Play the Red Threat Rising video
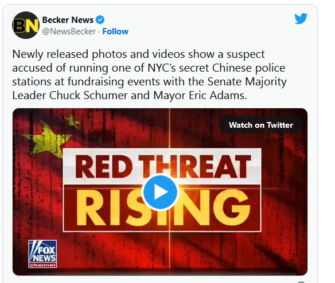The width and height of the screenshot is (335, 283). pyautogui.click(x=160, y=192)
